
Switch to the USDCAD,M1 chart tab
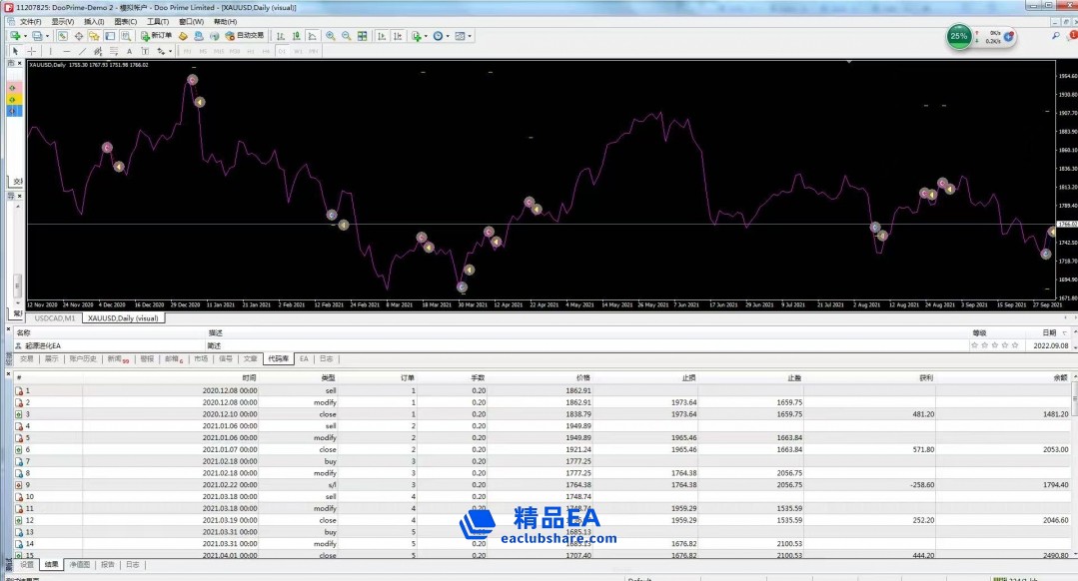(x=55, y=318)
